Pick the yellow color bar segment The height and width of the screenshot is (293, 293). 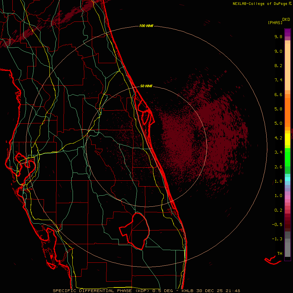coord(287,139)
